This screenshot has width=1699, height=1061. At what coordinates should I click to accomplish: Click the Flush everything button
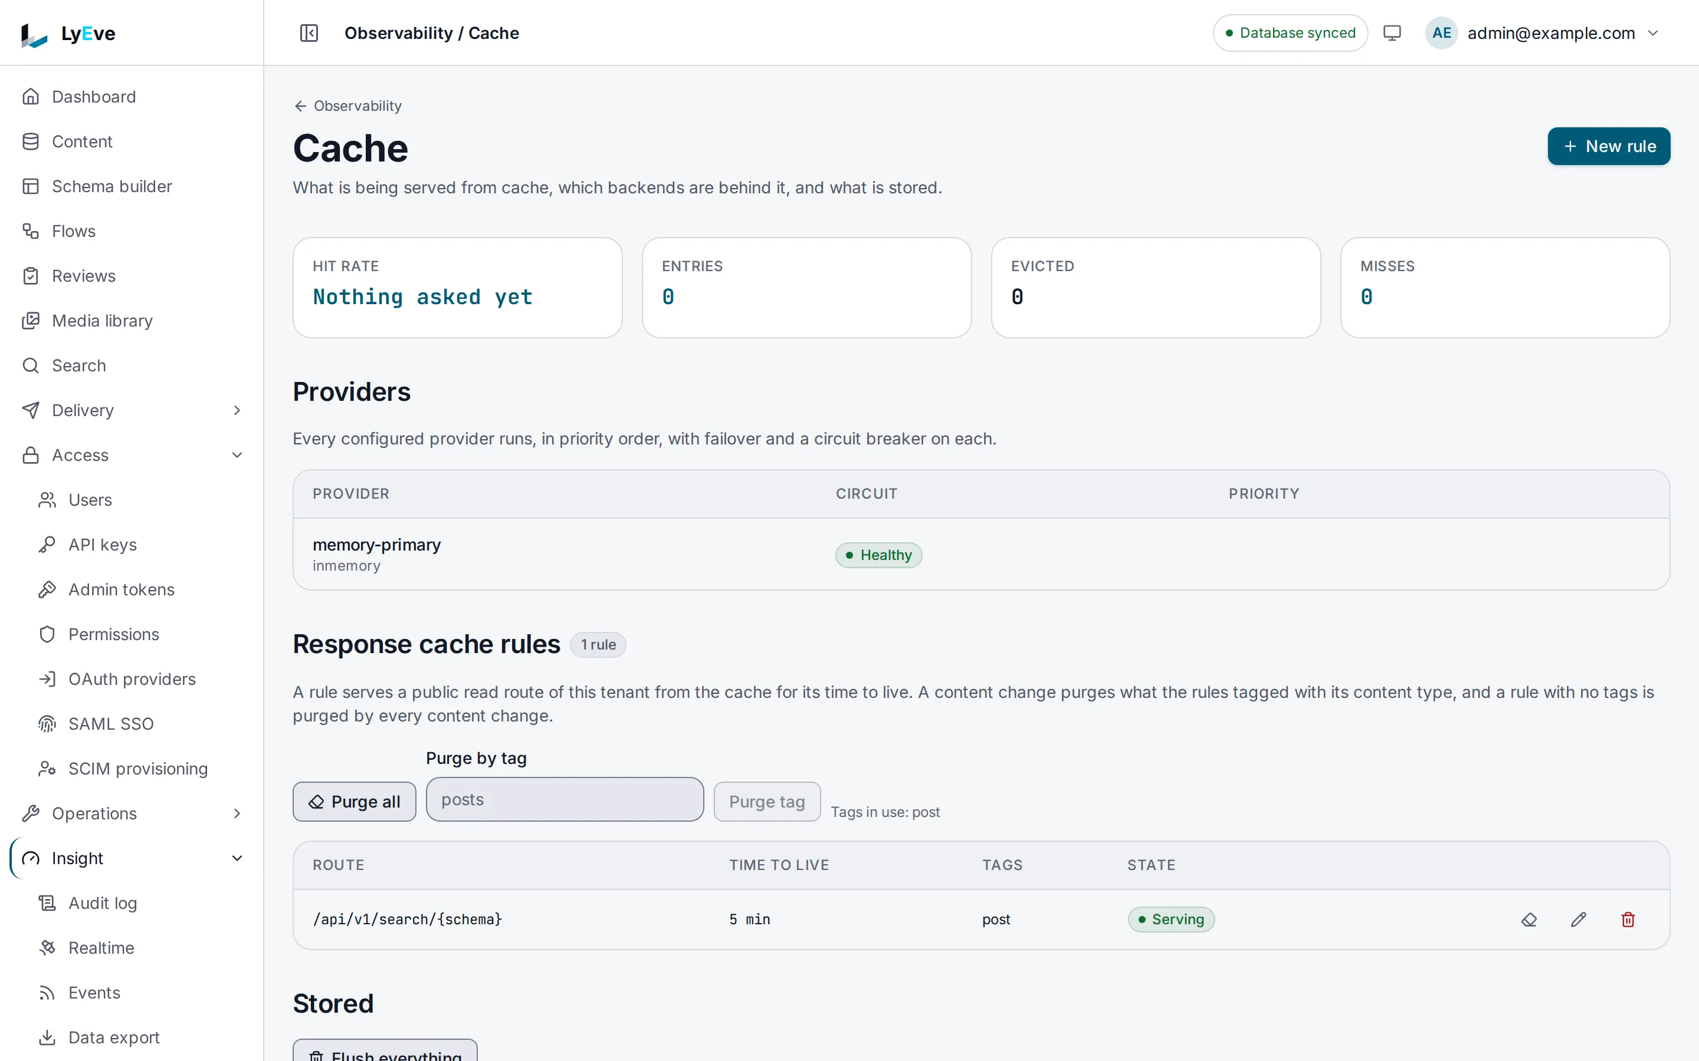click(x=385, y=1050)
